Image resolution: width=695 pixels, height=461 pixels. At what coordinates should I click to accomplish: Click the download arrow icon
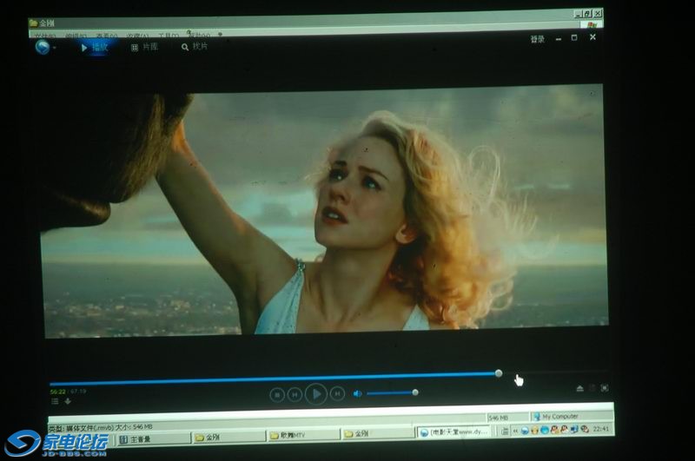tap(68, 401)
